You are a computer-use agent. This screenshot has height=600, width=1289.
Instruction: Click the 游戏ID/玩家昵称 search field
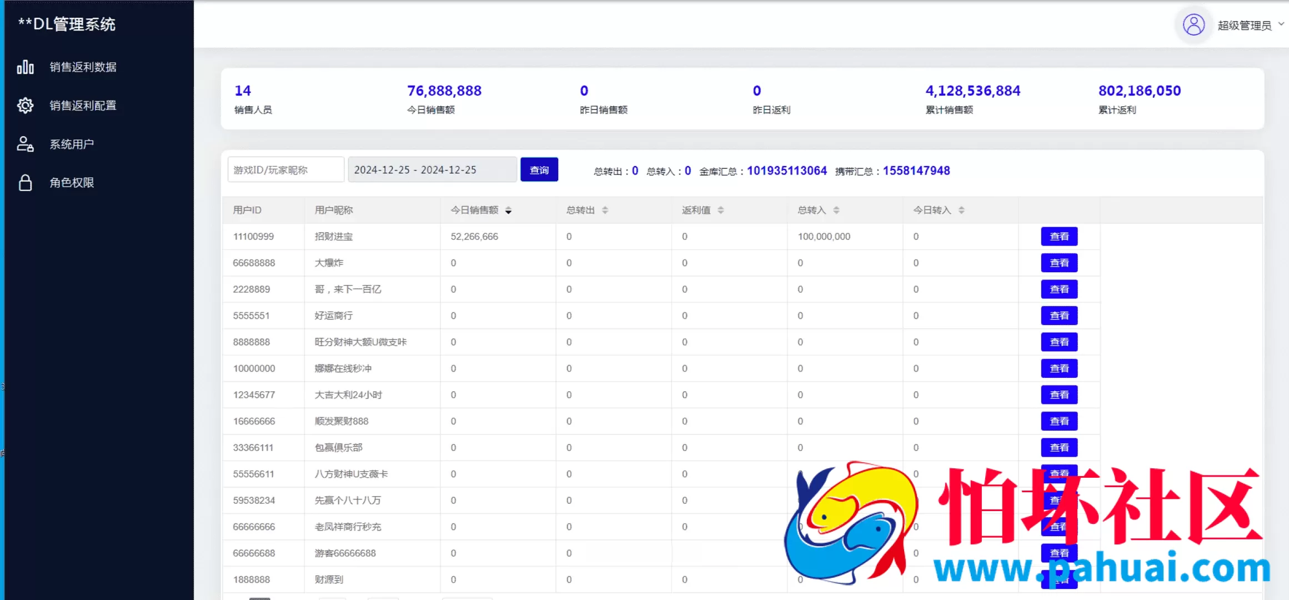click(285, 169)
